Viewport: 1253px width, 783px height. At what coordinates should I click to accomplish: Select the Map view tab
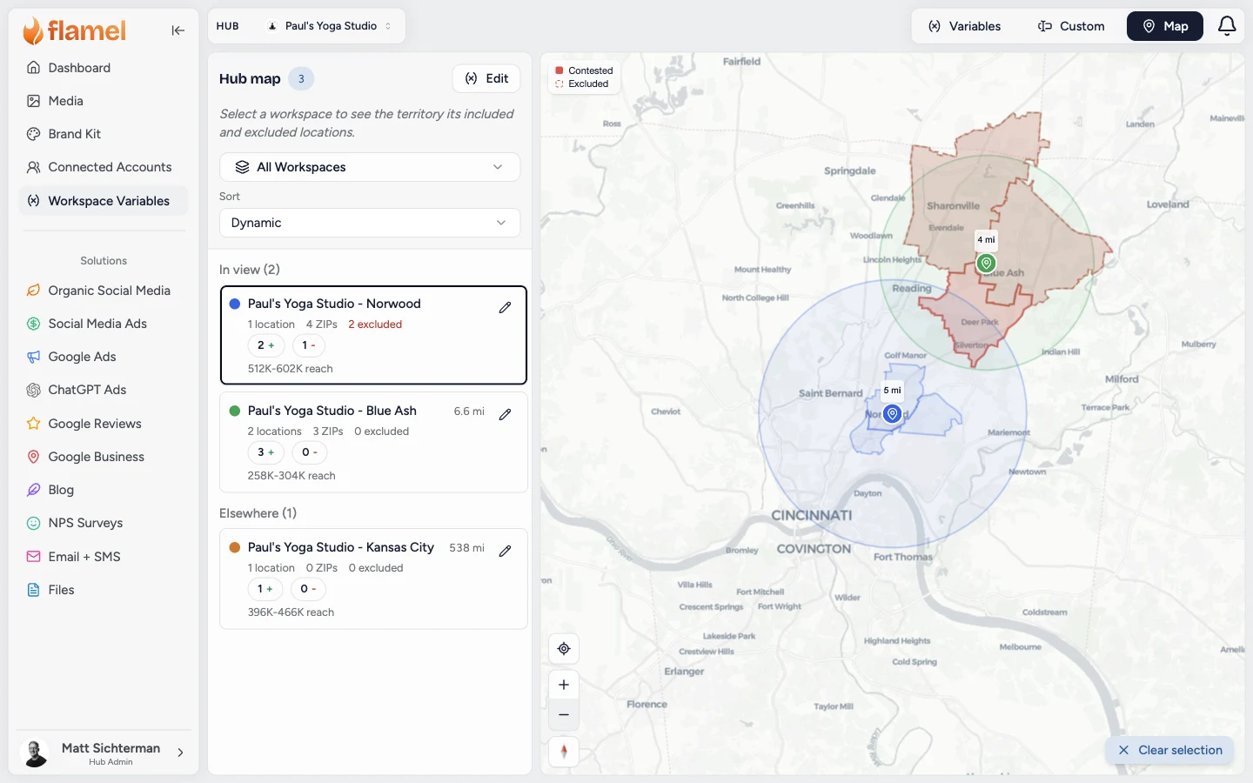[1165, 26]
